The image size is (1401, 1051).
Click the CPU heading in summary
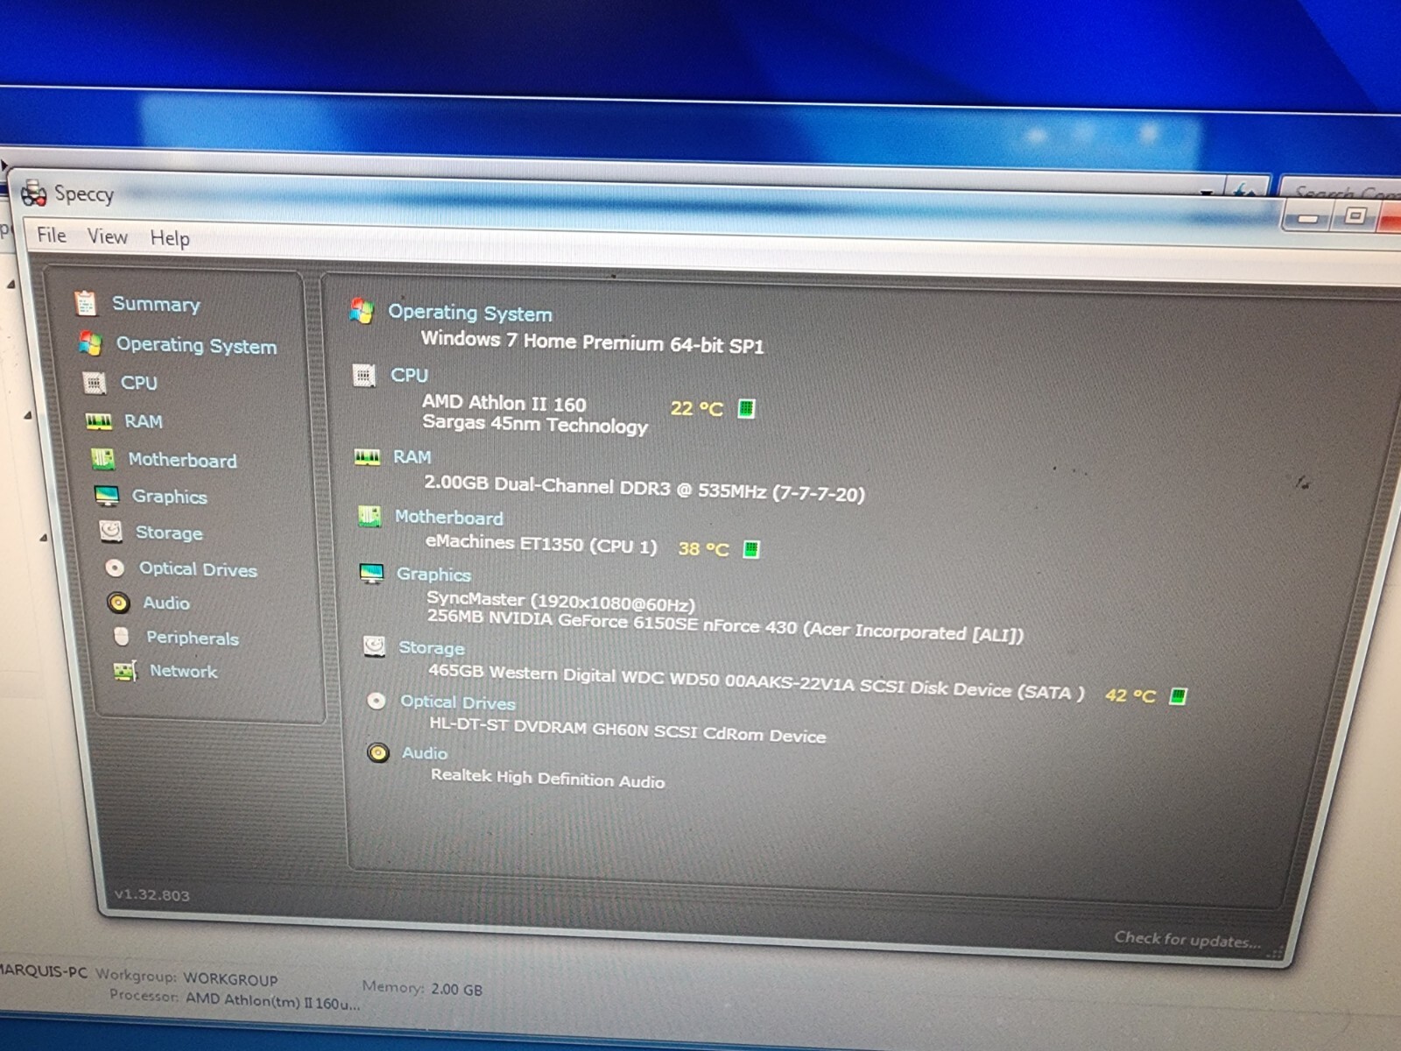tap(409, 375)
